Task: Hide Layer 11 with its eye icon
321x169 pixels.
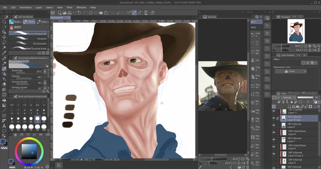Action: point(274,111)
